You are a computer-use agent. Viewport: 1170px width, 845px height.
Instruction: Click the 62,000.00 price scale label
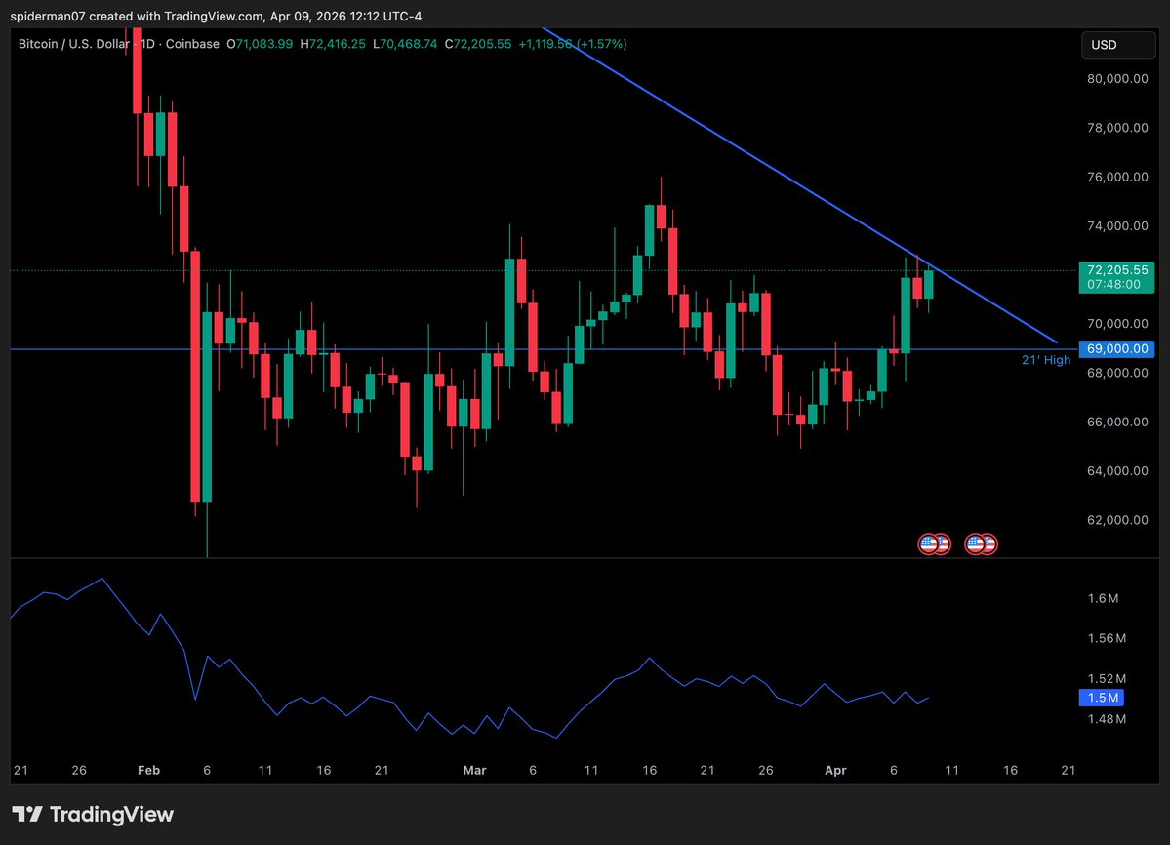[1117, 520]
